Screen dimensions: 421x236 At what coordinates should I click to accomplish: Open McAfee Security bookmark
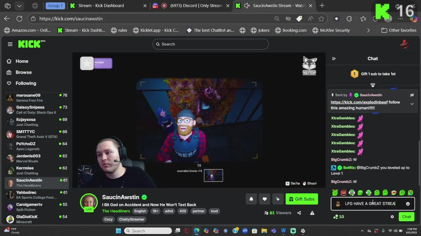(331, 30)
